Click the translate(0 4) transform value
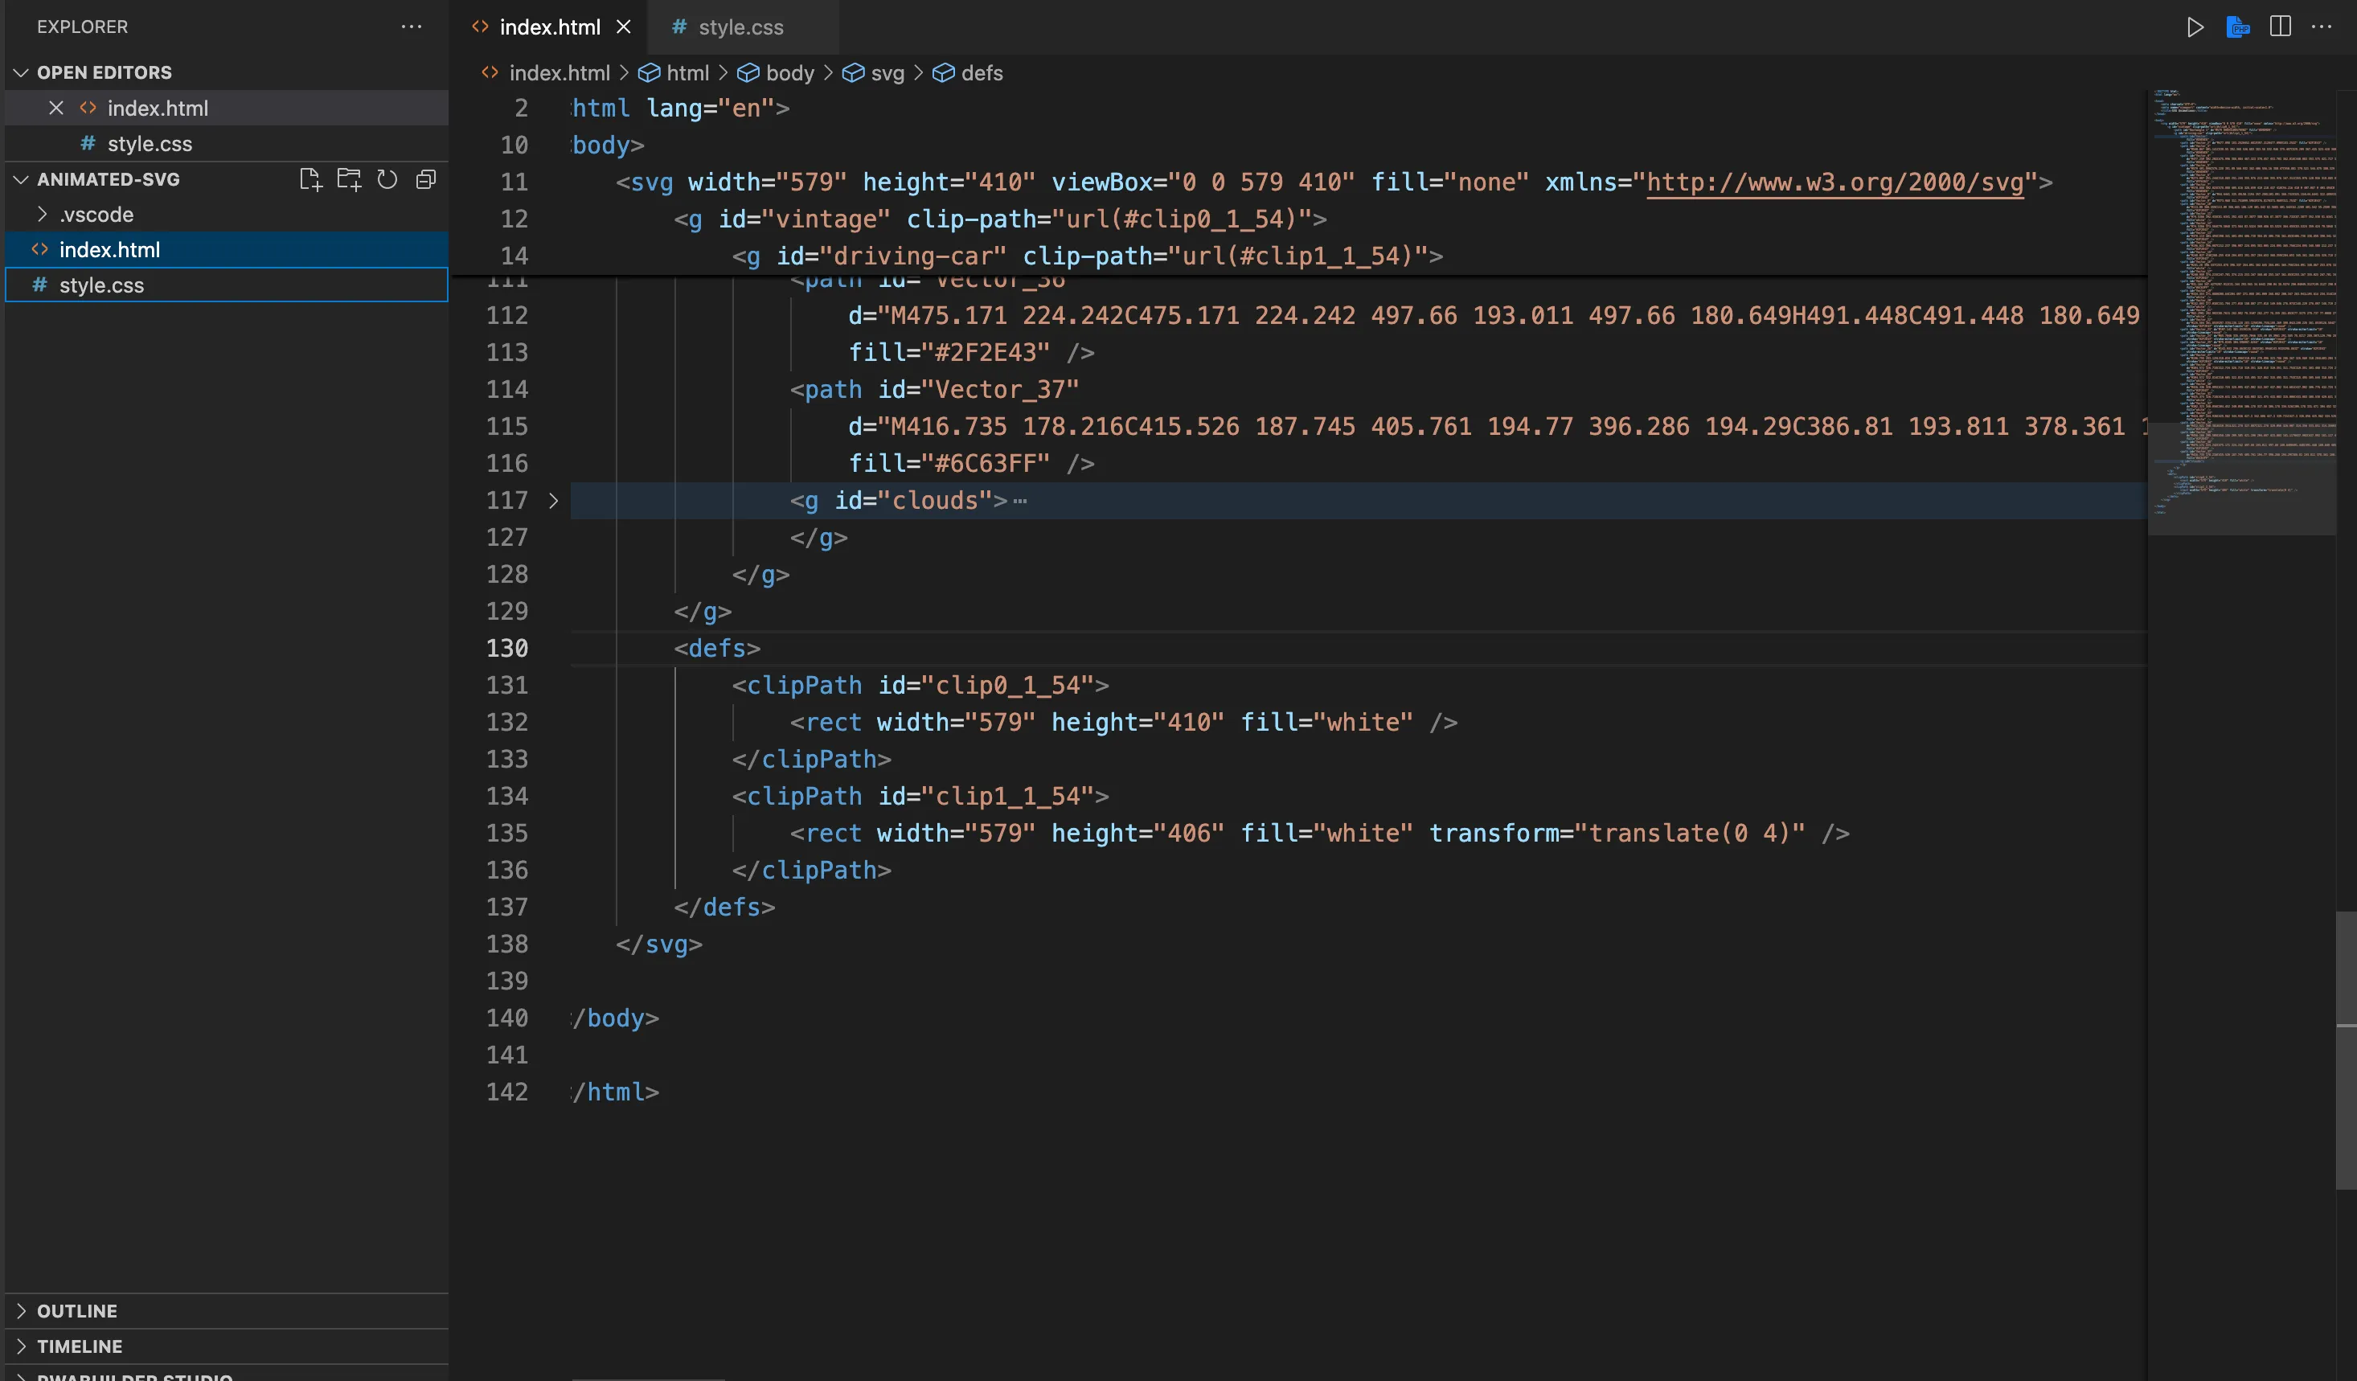 1689,833
